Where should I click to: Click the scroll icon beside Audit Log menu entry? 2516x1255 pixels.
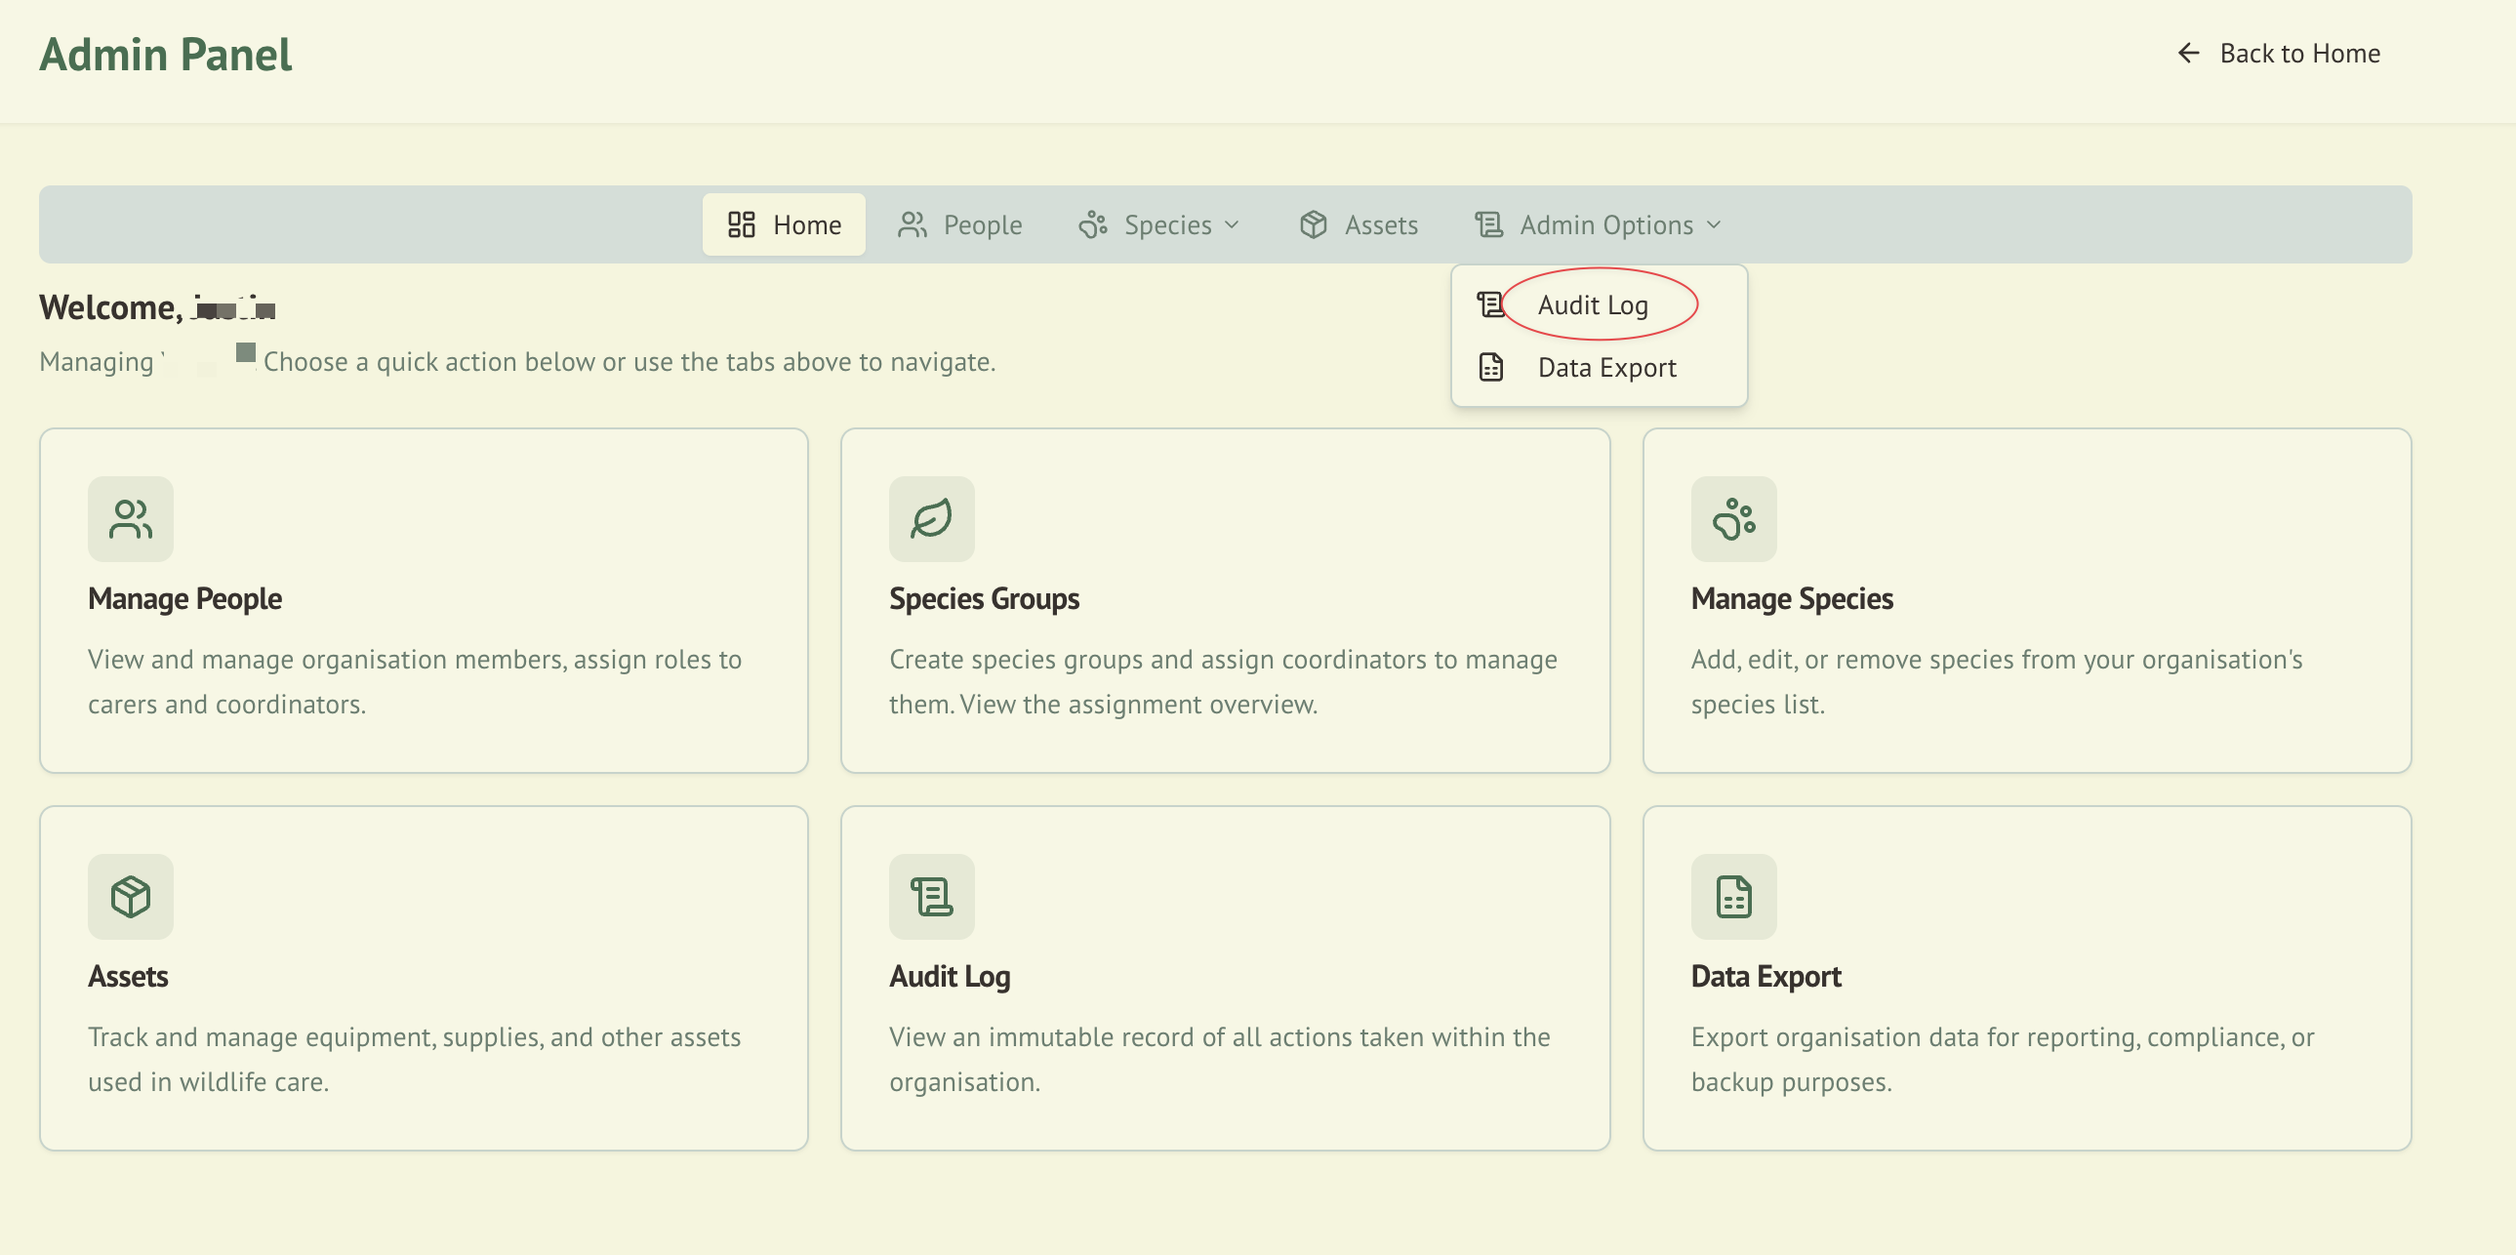point(1490,304)
